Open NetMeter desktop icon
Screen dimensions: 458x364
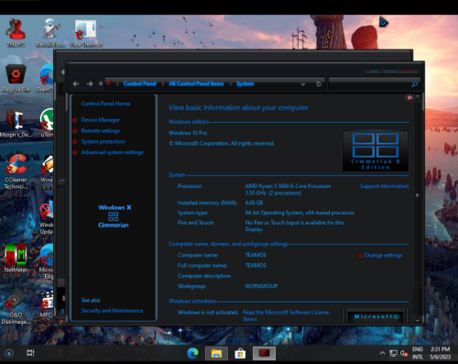pyautogui.click(x=16, y=259)
